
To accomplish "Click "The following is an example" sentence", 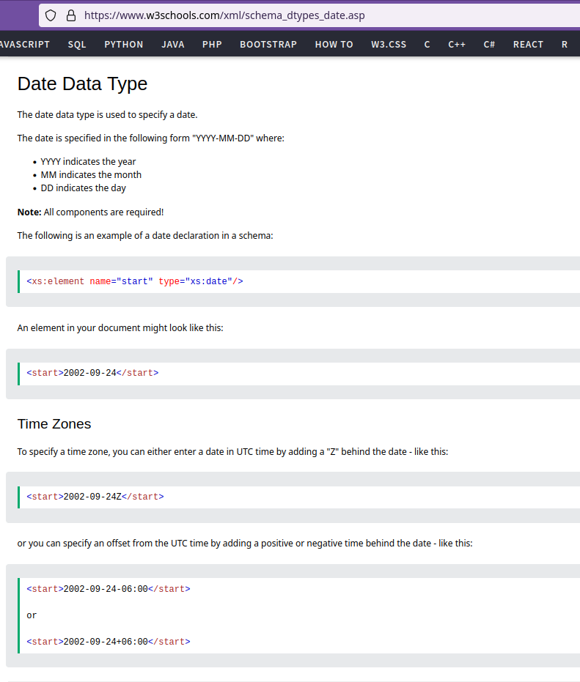I will pyautogui.click(x=145, y=235).
